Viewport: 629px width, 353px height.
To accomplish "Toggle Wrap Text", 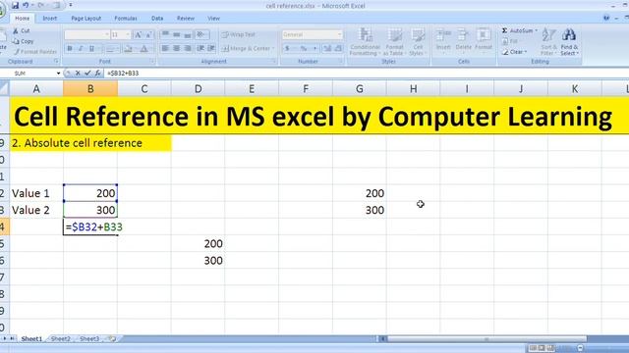I will coord(238,35).
